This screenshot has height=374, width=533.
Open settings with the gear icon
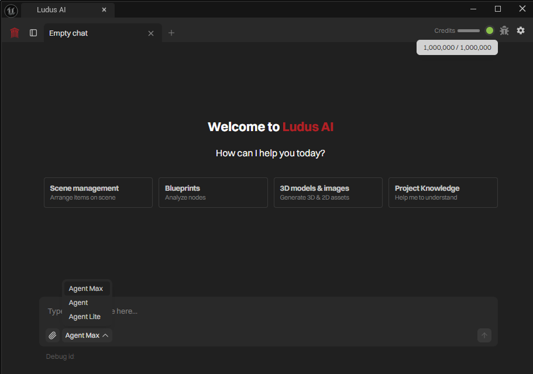[521, 30]
